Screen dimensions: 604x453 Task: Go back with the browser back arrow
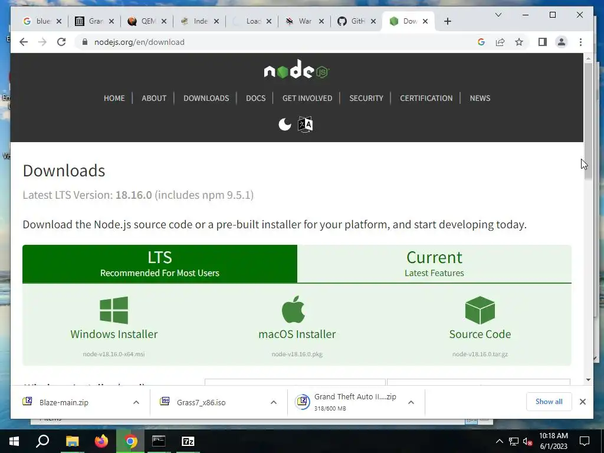tap(24, 42)
